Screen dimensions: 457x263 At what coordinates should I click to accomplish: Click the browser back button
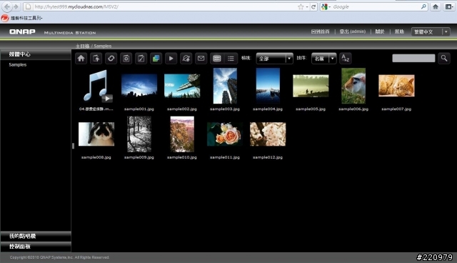tap(6, 6)
